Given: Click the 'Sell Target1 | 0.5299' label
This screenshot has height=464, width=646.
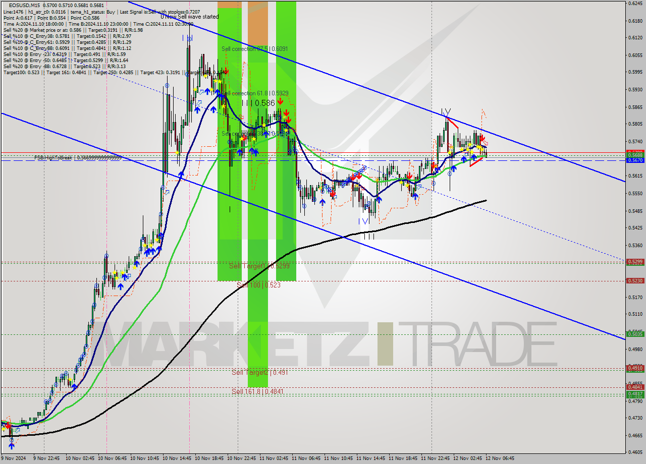Looking at the screenshot, I should 259,266.
